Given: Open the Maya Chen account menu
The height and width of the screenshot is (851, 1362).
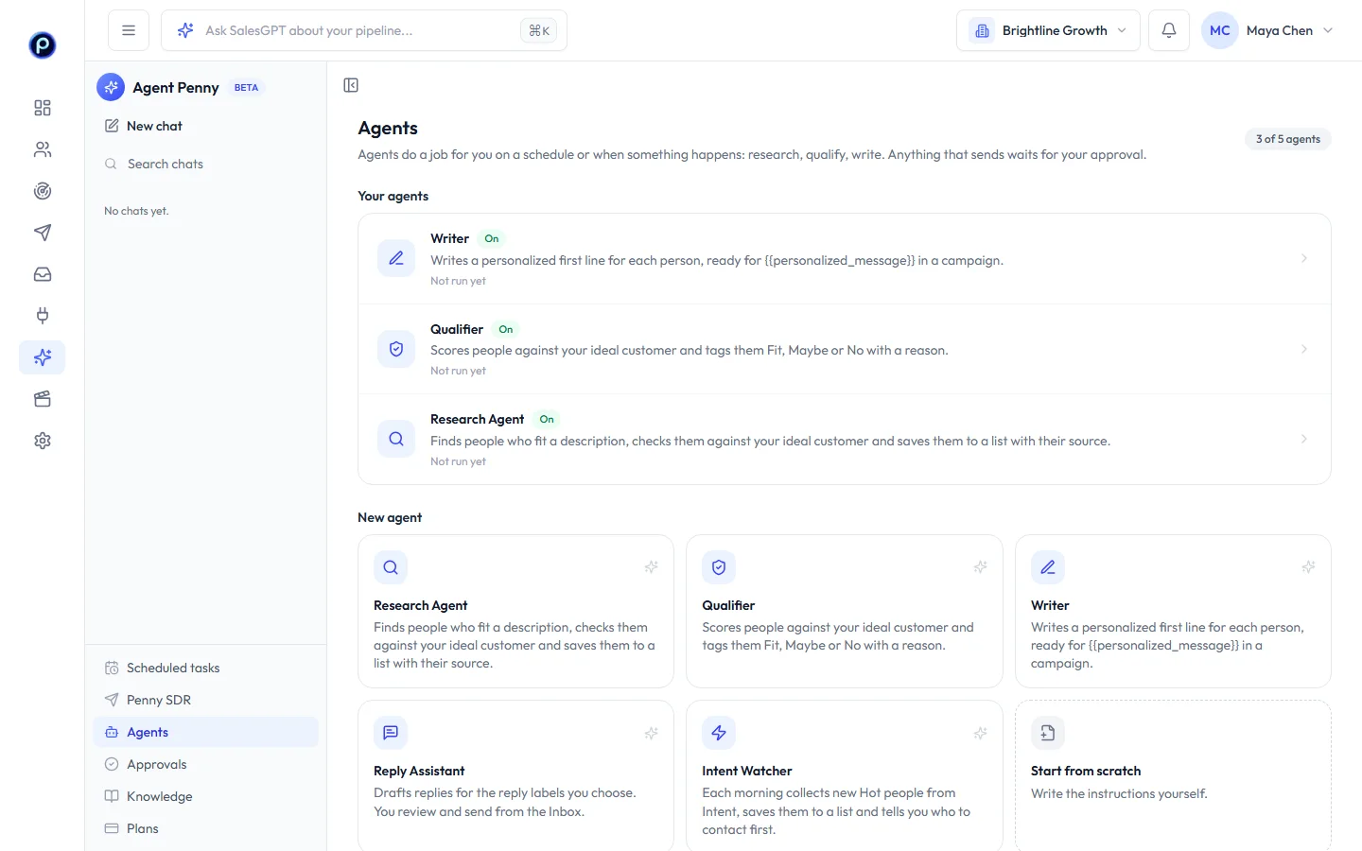Looking at the screenshot, I should pyautogui.click(x=1268, y=30).
